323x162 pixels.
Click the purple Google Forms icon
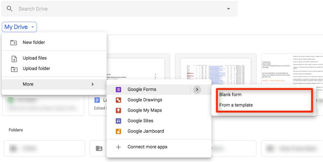point(118,90)
